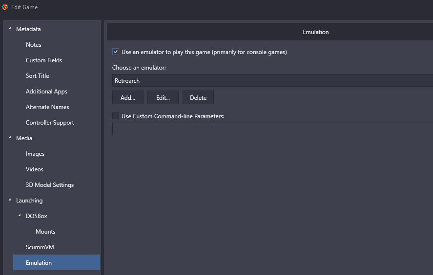Open the Notes page in sidebar
Image resolution: width=433 pixels, height=275 pixels.
point(33,45)
